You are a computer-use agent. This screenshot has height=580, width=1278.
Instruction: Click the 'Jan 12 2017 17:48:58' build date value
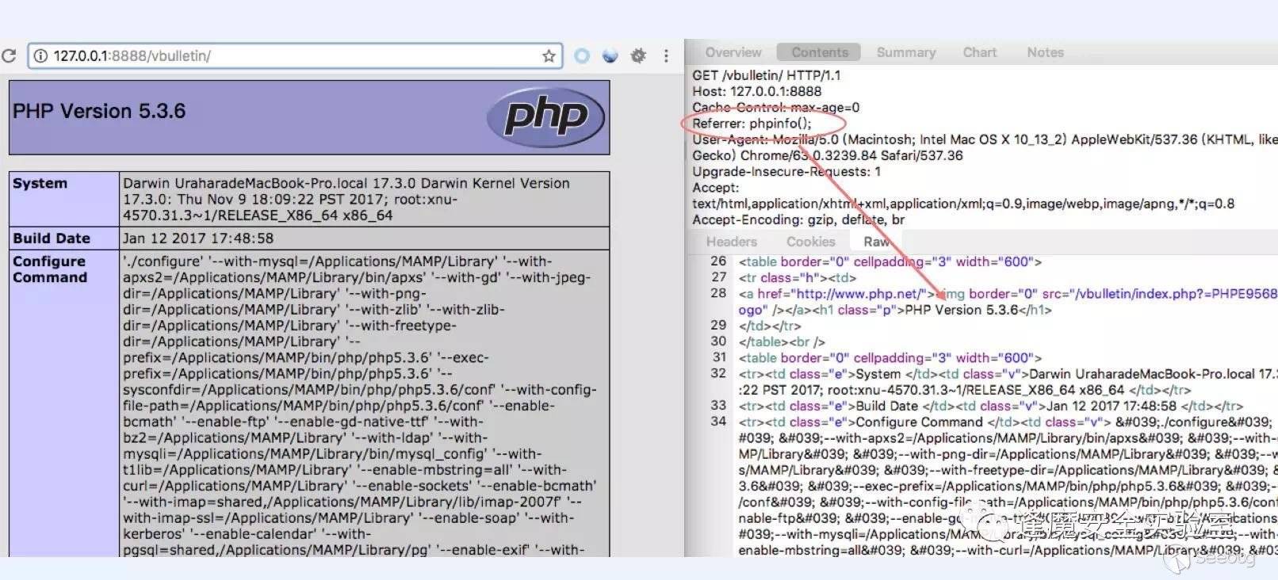(x=198, y=238)
